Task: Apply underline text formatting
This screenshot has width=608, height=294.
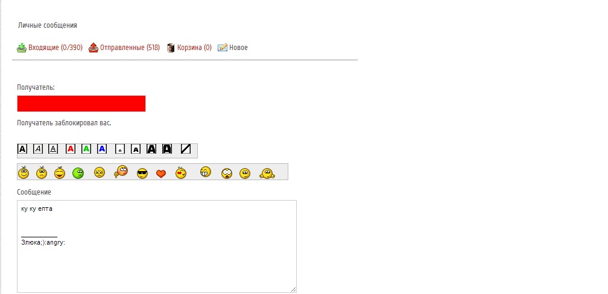Action: point(53,149)
